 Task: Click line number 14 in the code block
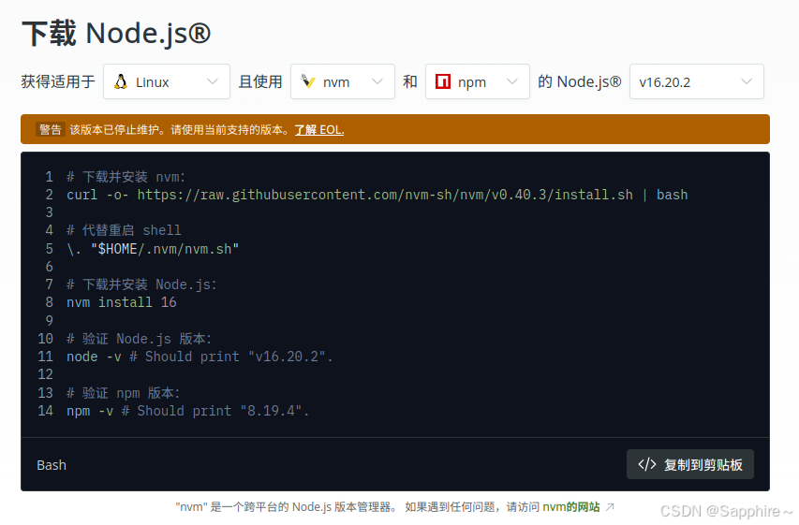coord(45,411)
